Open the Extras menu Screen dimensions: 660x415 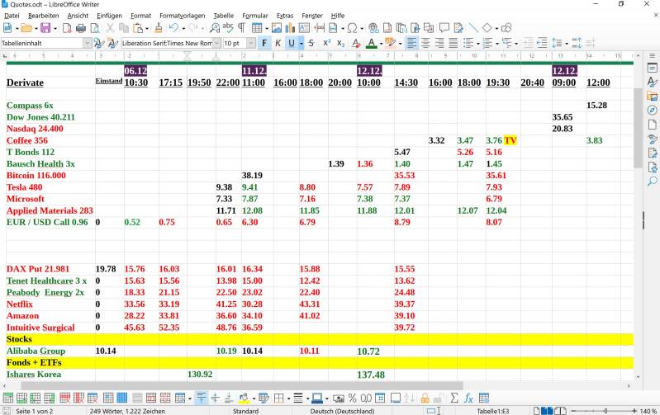[285, 16]
